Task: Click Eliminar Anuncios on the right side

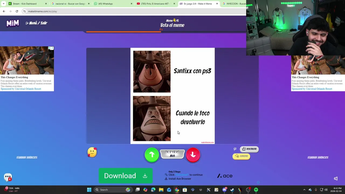Action: (x=318, y=157)
